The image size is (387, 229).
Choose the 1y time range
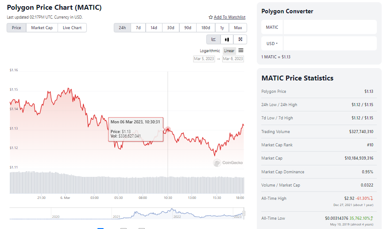(222, 27)
